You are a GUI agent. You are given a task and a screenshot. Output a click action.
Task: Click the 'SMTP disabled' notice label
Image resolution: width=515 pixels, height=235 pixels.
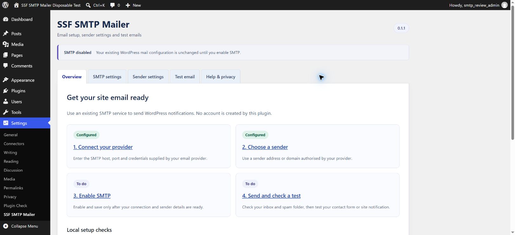78,53
